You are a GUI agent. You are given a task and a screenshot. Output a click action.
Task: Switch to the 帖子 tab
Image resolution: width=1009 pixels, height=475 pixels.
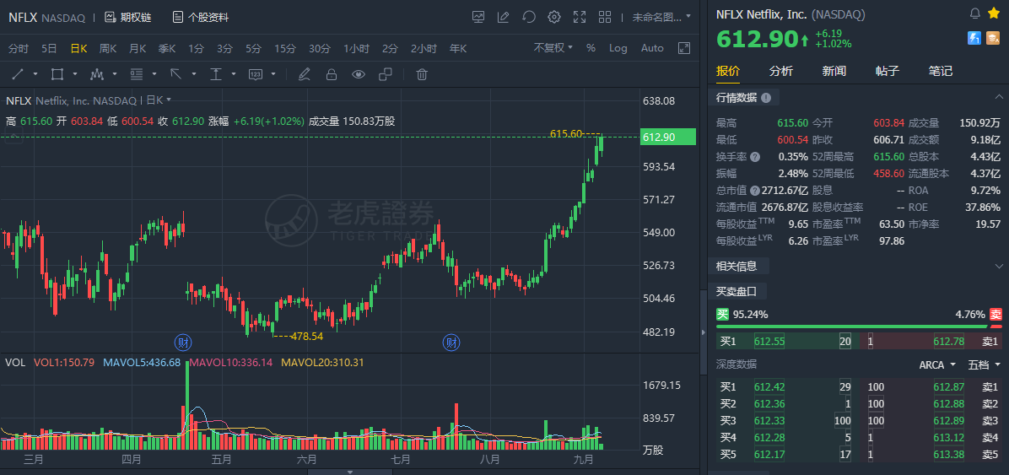(x=888, y=71)
